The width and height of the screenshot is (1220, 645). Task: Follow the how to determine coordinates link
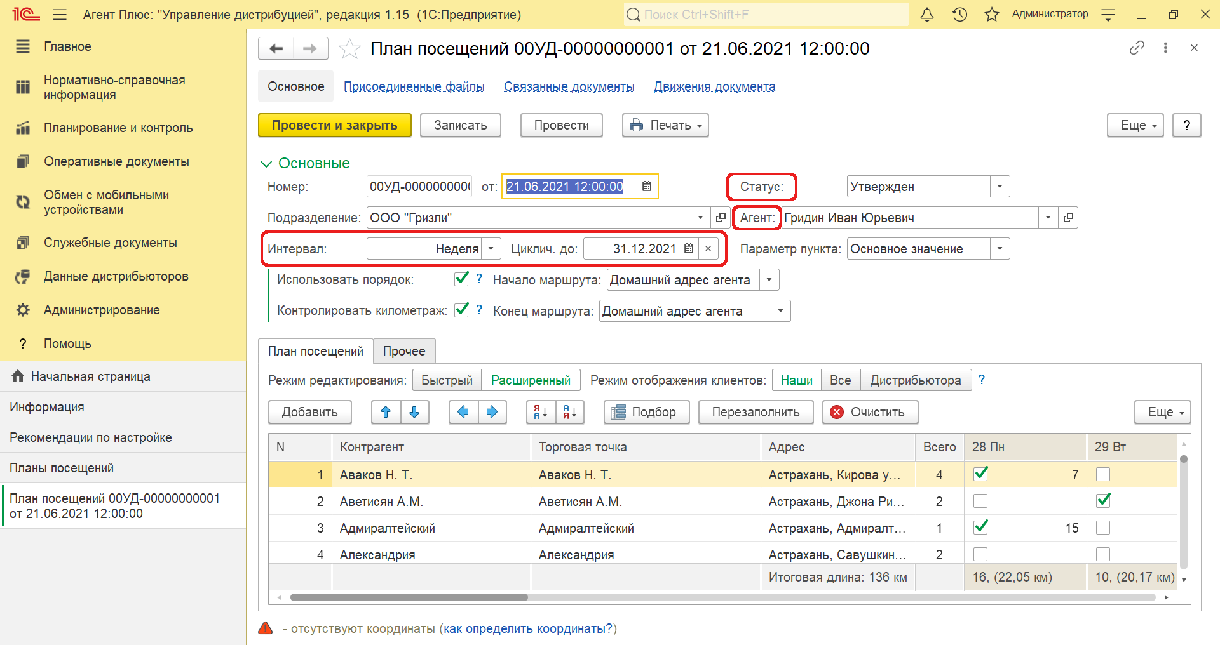pyautogui.click(x=527, y=628)
